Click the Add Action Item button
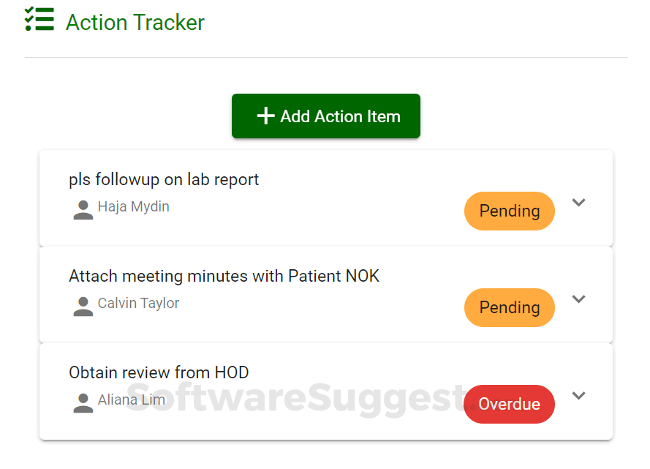The height and width of the screenshot is (469, 650). point(326,116)
